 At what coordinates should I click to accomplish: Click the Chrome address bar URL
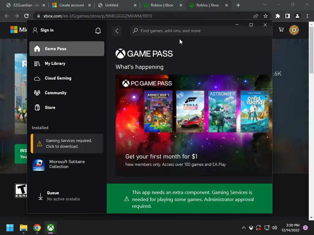(x=98, y=16)
